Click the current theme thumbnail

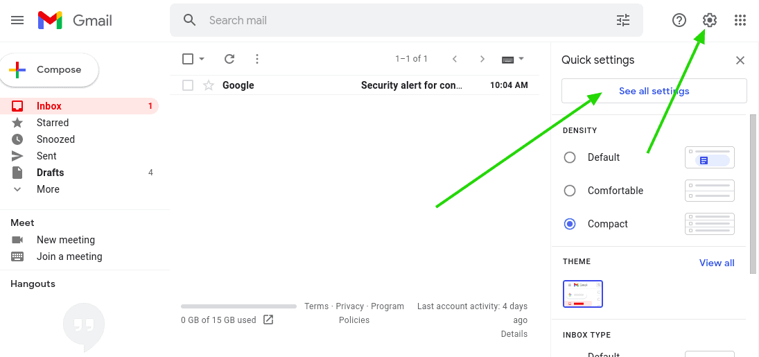pos(583,293)
